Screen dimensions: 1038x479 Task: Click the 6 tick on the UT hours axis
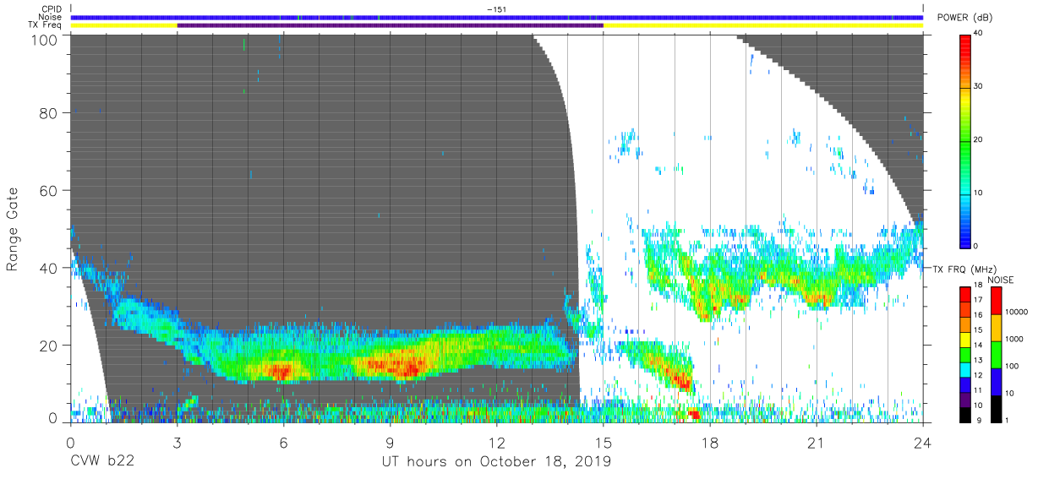[284, 443]
